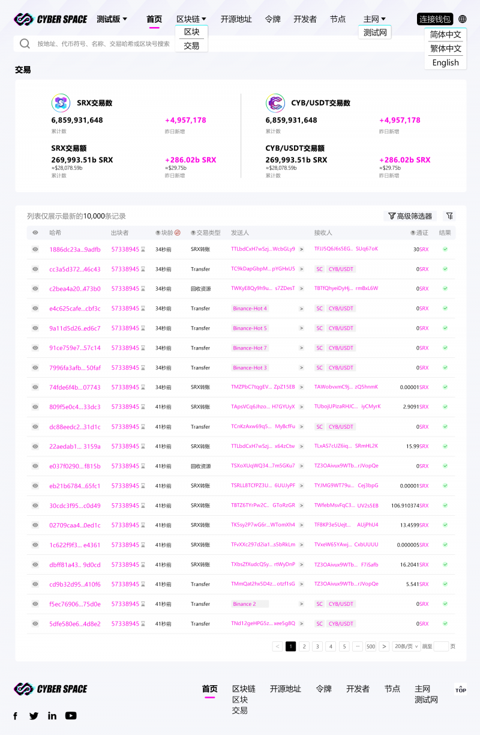
Task: Expand the 主网 network dropdown
Action: pos(374,19)
